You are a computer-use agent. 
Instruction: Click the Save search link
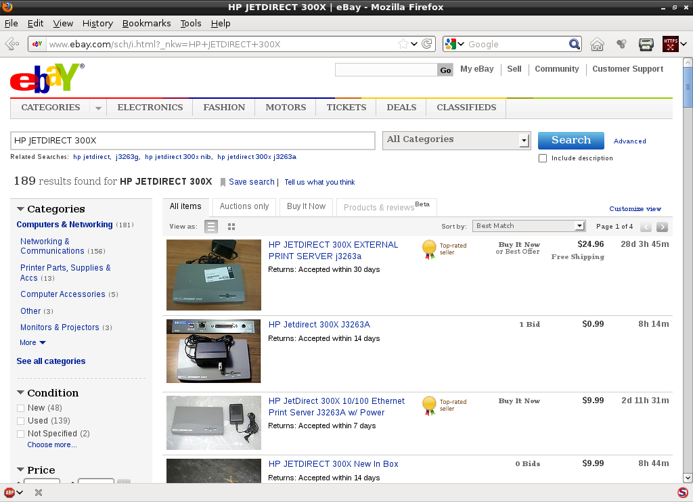(x=252, y=182)
